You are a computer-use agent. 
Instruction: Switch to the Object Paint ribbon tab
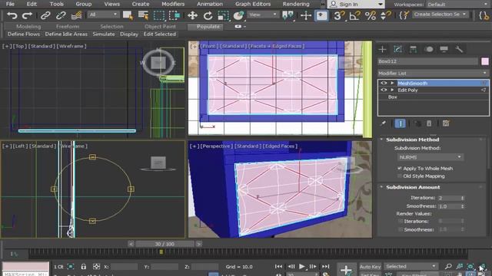[x=160, y=27]
